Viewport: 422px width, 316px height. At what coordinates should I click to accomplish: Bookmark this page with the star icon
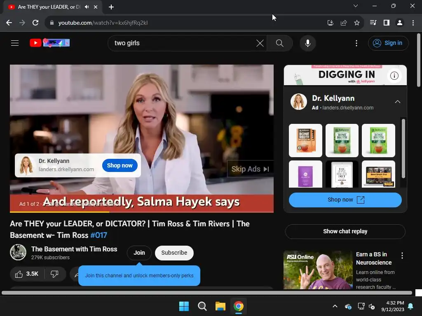click(356, 23)
